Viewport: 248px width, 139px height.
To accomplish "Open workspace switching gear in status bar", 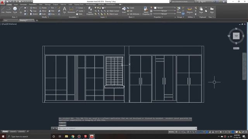I will (x=221, y=132).
